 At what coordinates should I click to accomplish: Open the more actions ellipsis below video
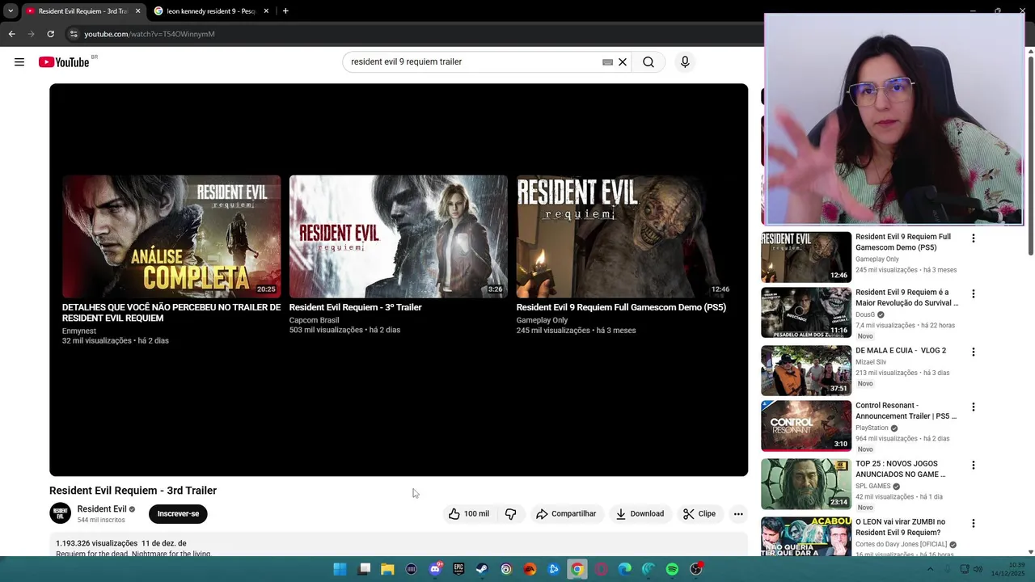click(x=738, y=514)
